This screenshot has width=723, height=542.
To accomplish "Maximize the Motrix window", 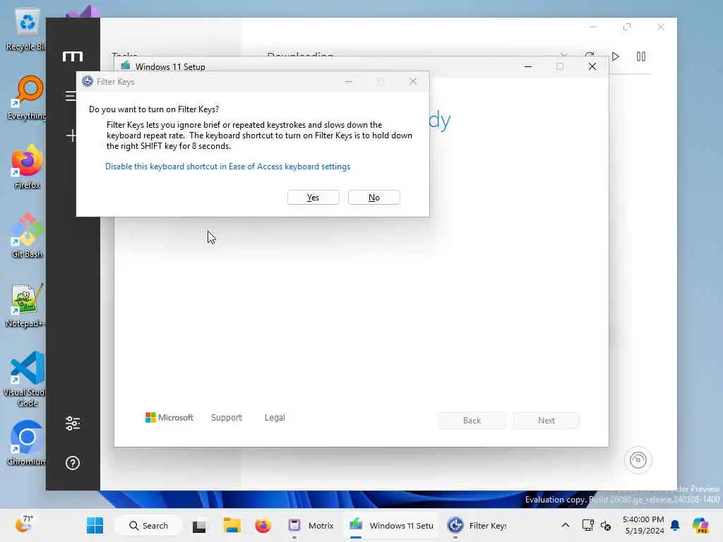I will click(x=627, y=27).
